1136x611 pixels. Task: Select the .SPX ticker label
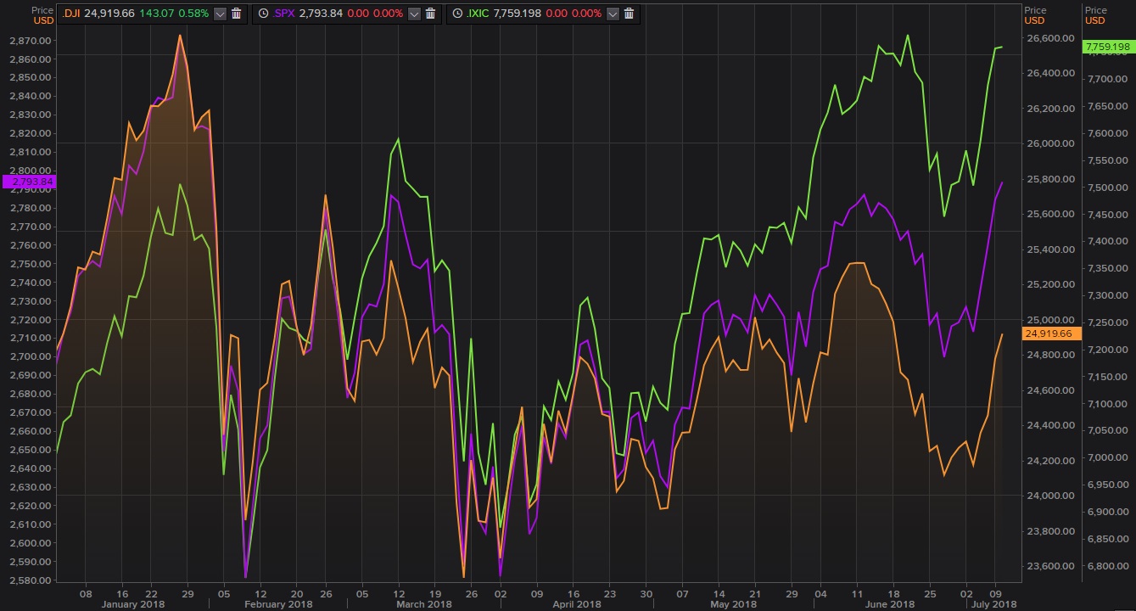[x=284, y=14]
